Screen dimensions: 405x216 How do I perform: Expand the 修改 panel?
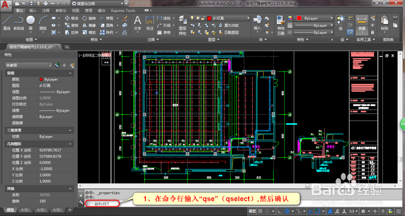pyautogui.click(x=97, y=40)
